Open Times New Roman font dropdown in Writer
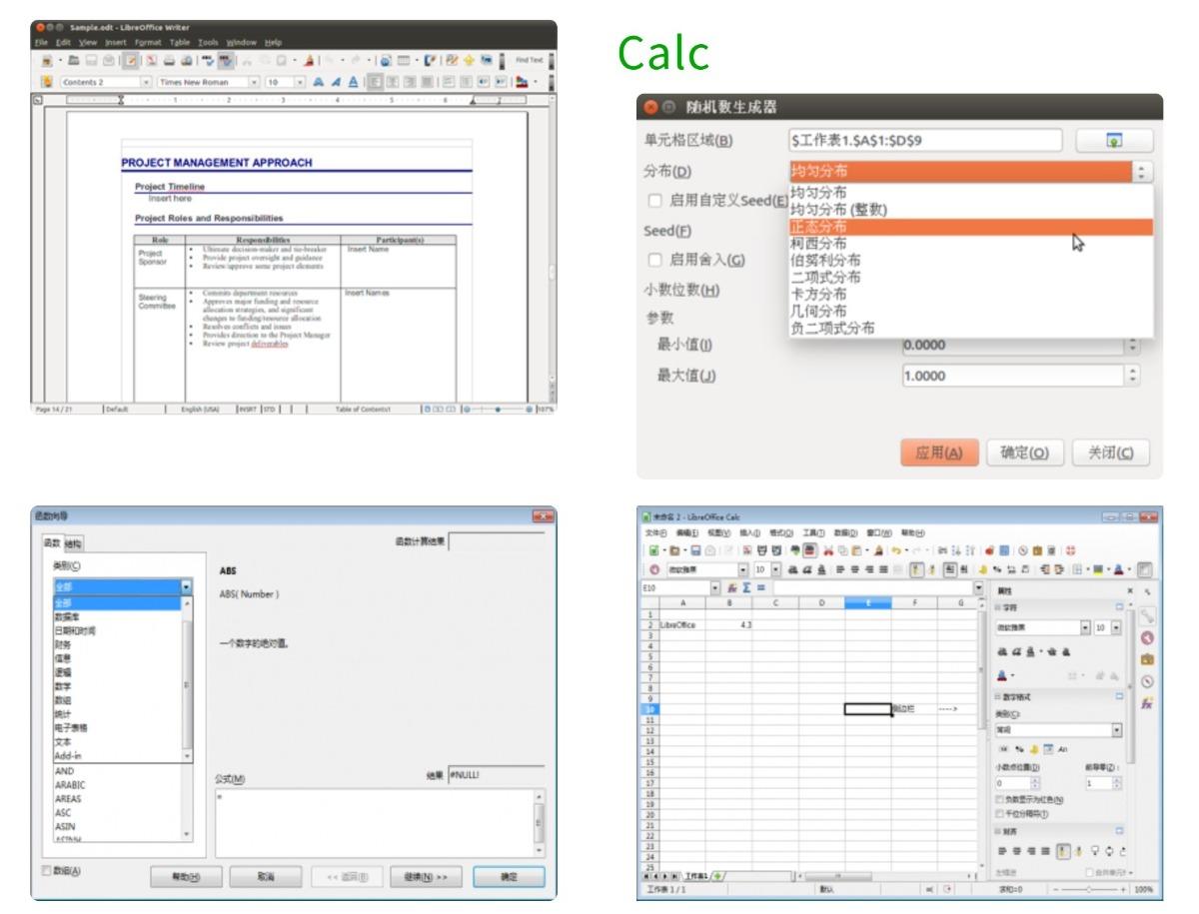This screenshot has height=914, width=1199. (254, 82)
